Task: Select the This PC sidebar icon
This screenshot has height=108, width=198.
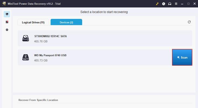Action: coord(7,14)
